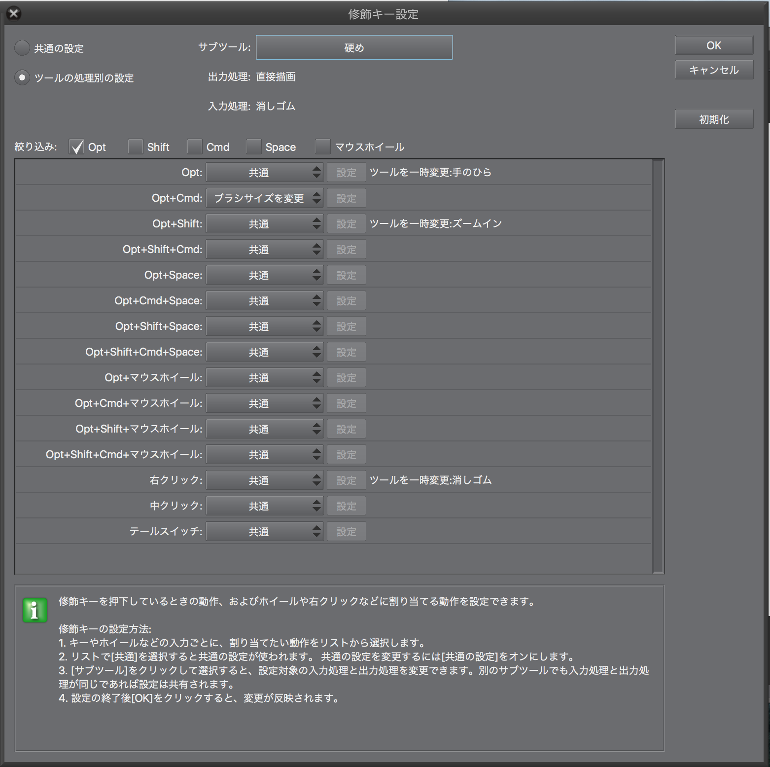Image resolution: width=770 pixels, height=767 pixels.
Task: Select the 共通の設定 radio button
Action: point(22,48)
